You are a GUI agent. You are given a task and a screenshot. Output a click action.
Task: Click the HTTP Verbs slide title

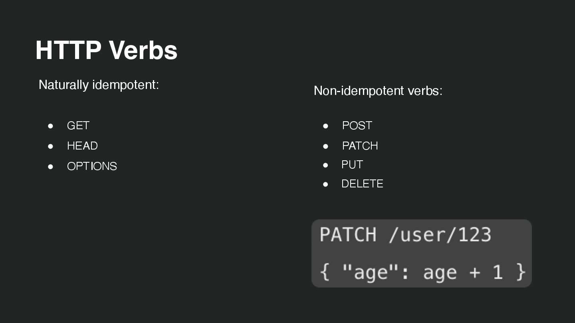(106, 50)
